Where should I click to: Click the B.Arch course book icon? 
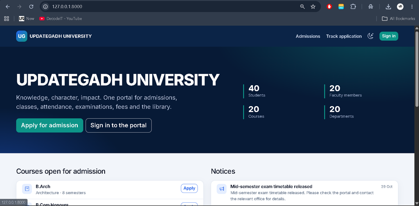click(x=27, y=189)
